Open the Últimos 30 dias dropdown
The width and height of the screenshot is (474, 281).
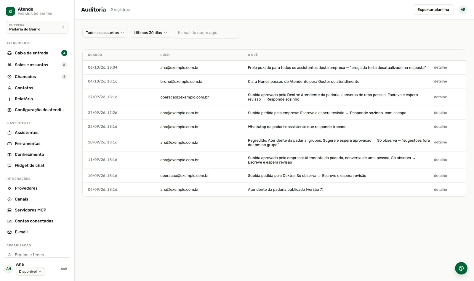tap(151, 33)
